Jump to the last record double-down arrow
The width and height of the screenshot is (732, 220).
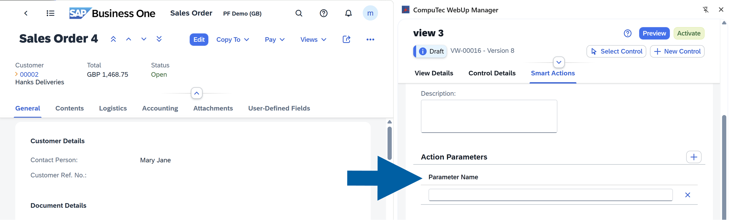[x=159, y=39]
